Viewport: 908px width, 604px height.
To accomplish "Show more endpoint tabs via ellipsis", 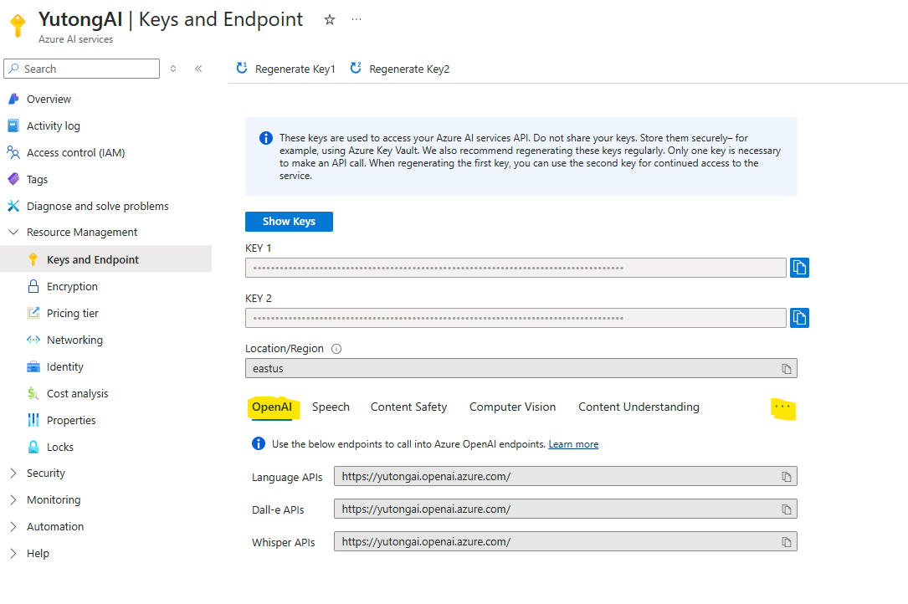I will click(x=782, y=407).
